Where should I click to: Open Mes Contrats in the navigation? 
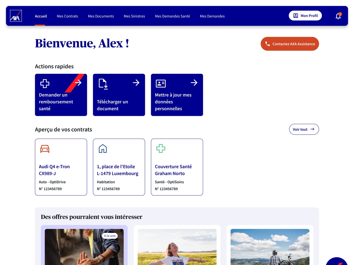pos(68,16)
